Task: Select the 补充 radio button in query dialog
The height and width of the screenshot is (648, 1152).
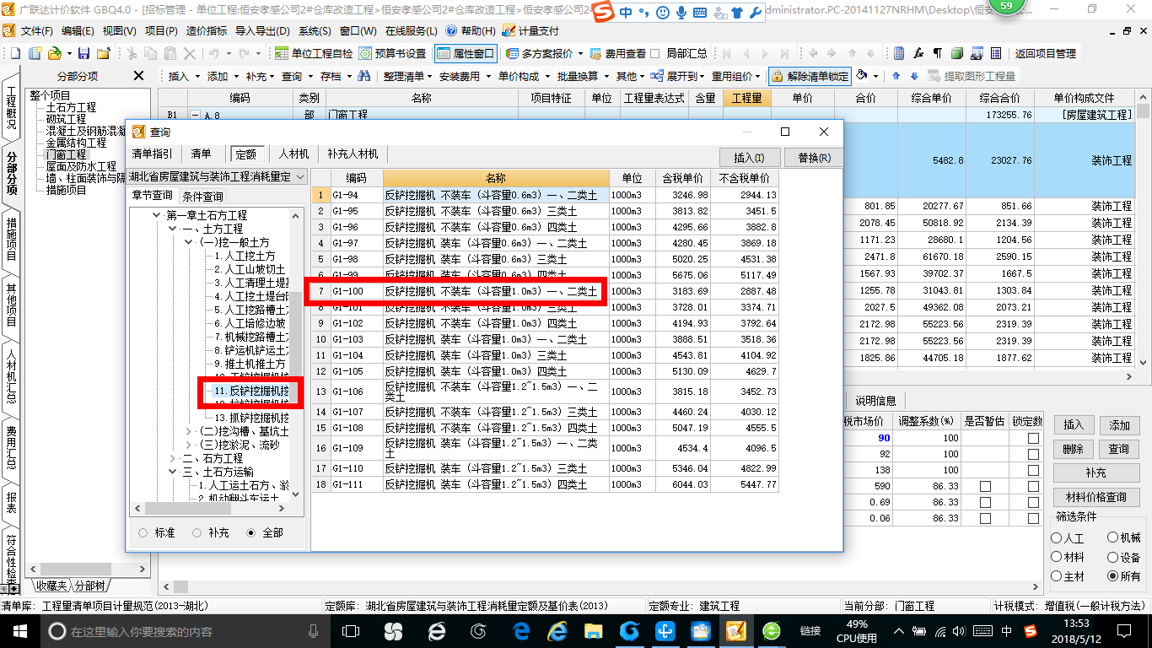Action: click(x=197, y=533)
